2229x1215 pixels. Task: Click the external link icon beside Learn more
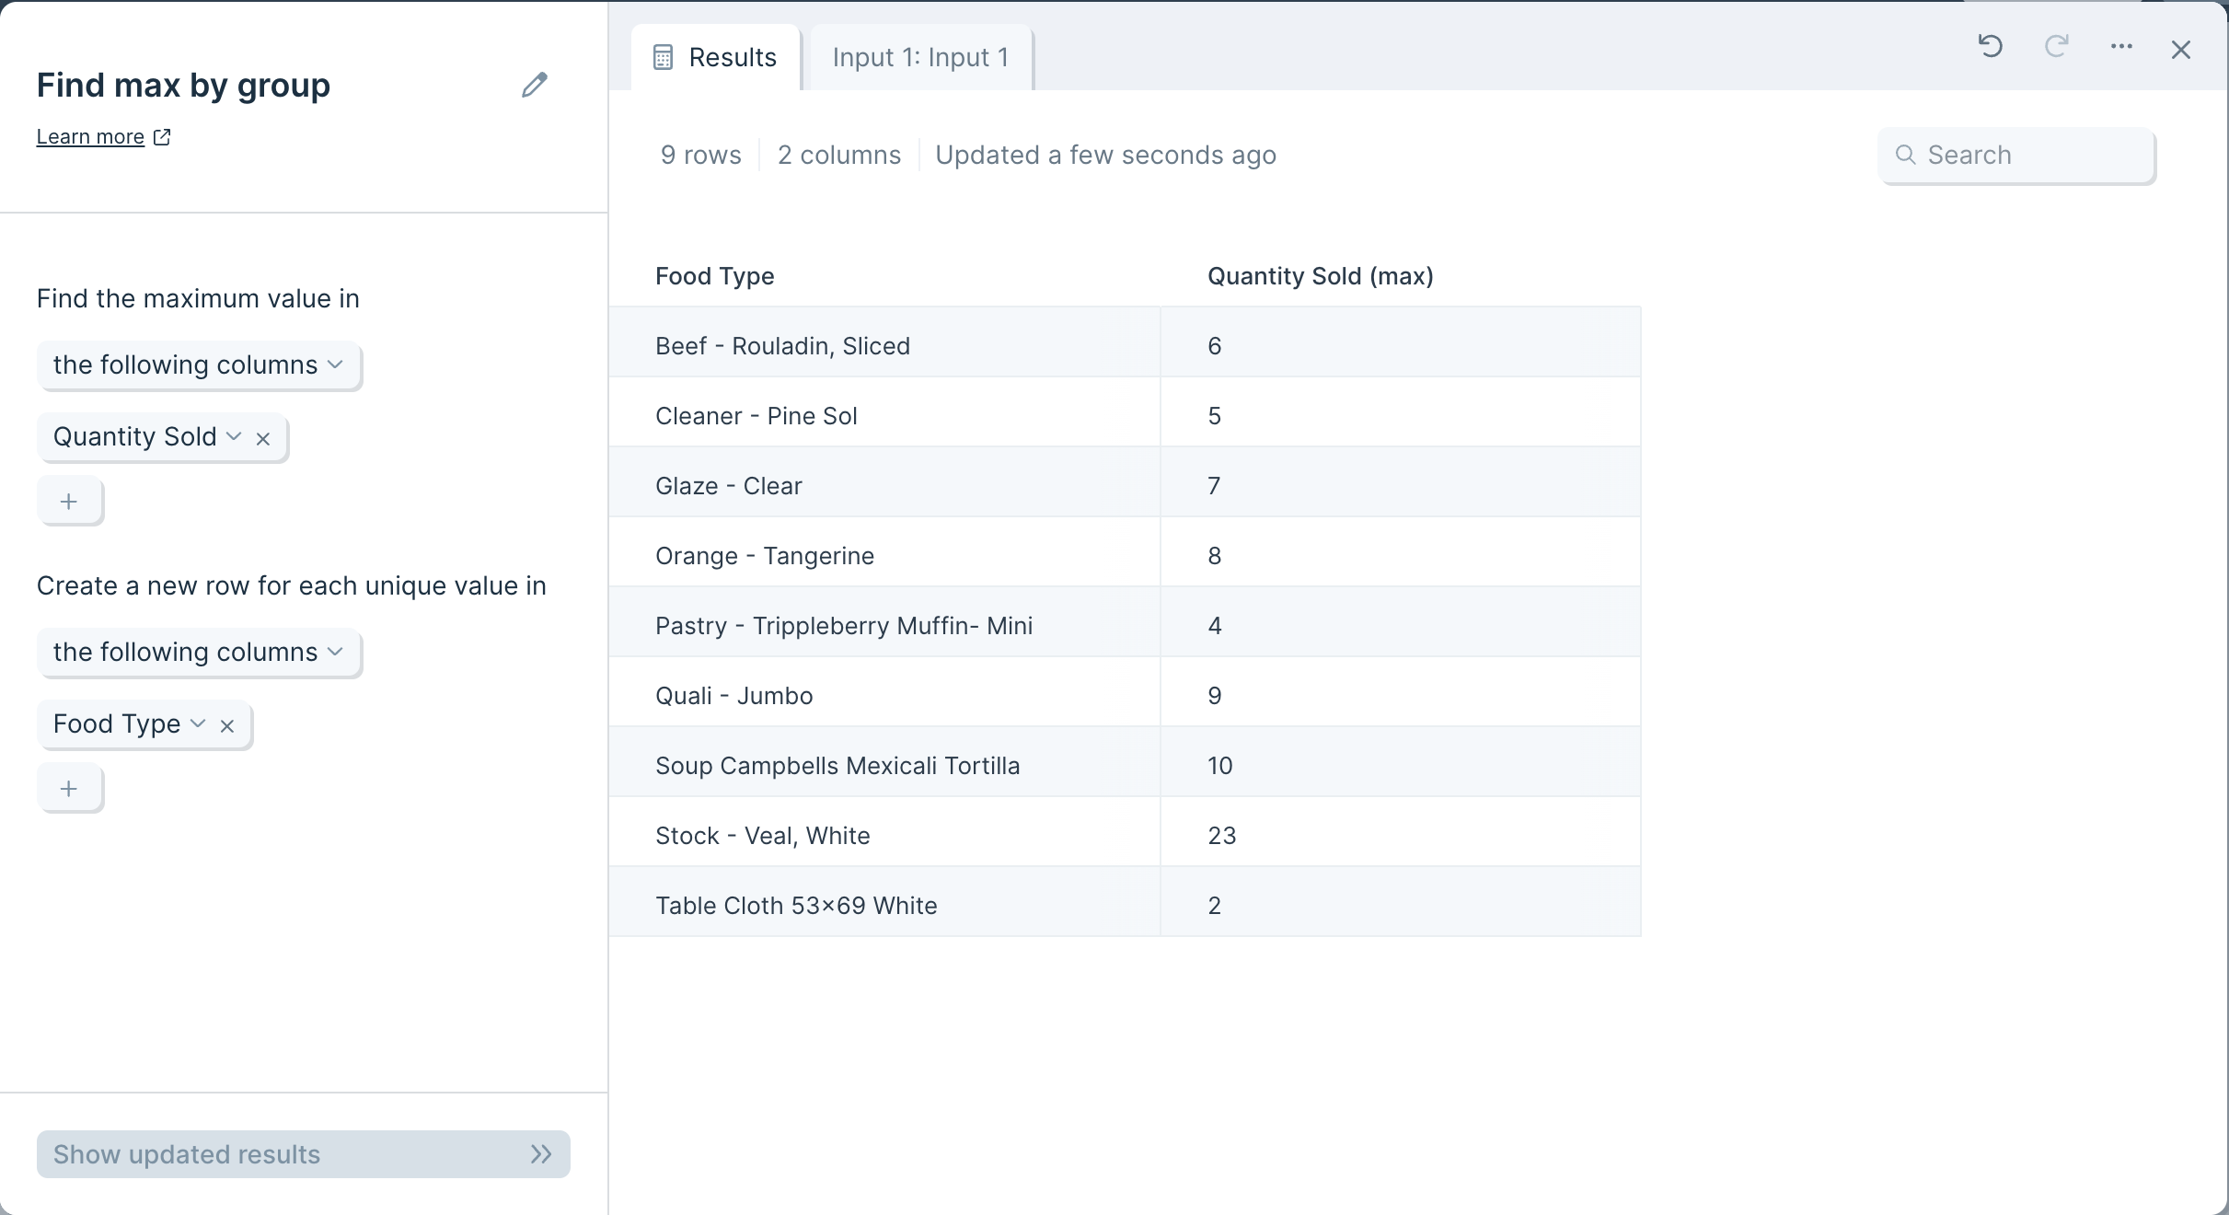[162, 136]
